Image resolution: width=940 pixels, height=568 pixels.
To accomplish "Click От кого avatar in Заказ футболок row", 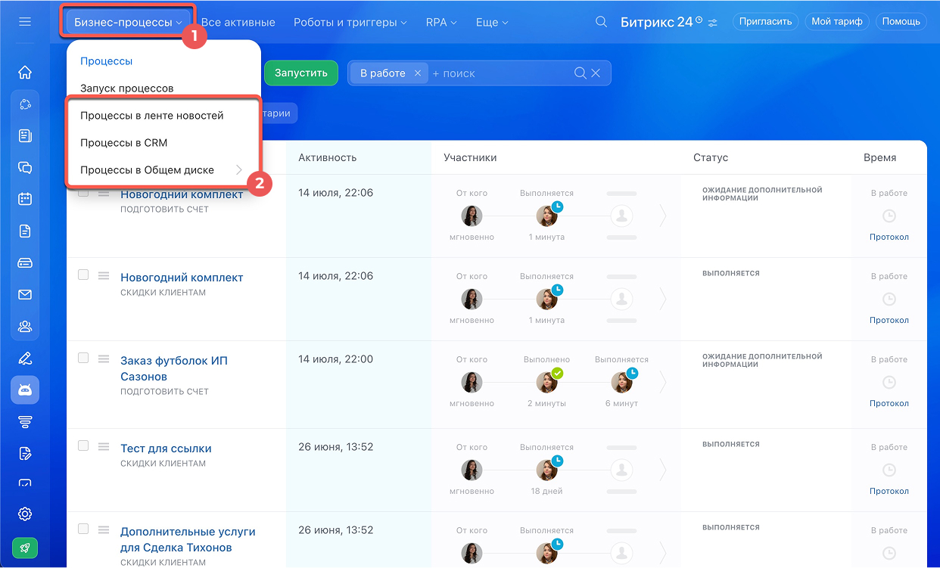I will (472, 383).
